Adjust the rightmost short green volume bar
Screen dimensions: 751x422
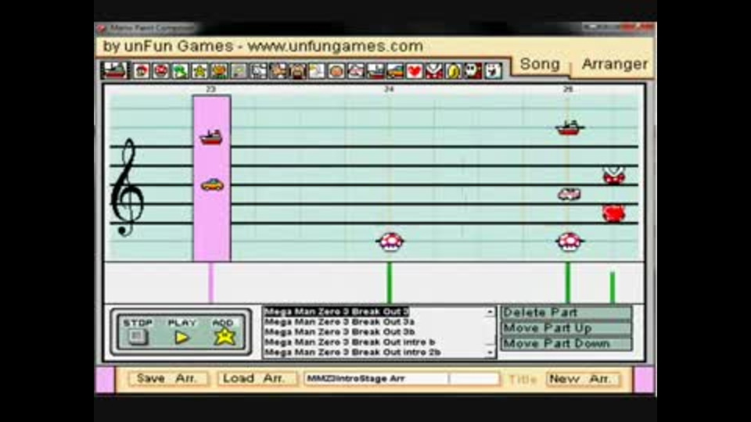point(613,287)
